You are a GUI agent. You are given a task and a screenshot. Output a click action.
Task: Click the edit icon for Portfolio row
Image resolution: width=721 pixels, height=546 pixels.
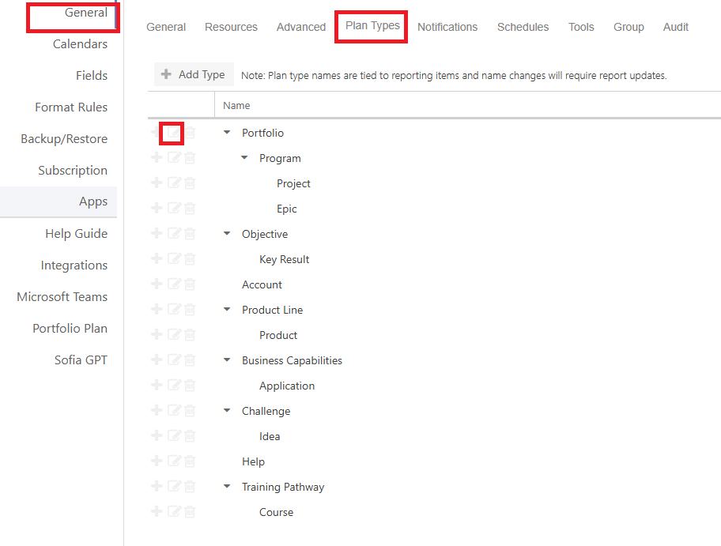coord(174,133)
